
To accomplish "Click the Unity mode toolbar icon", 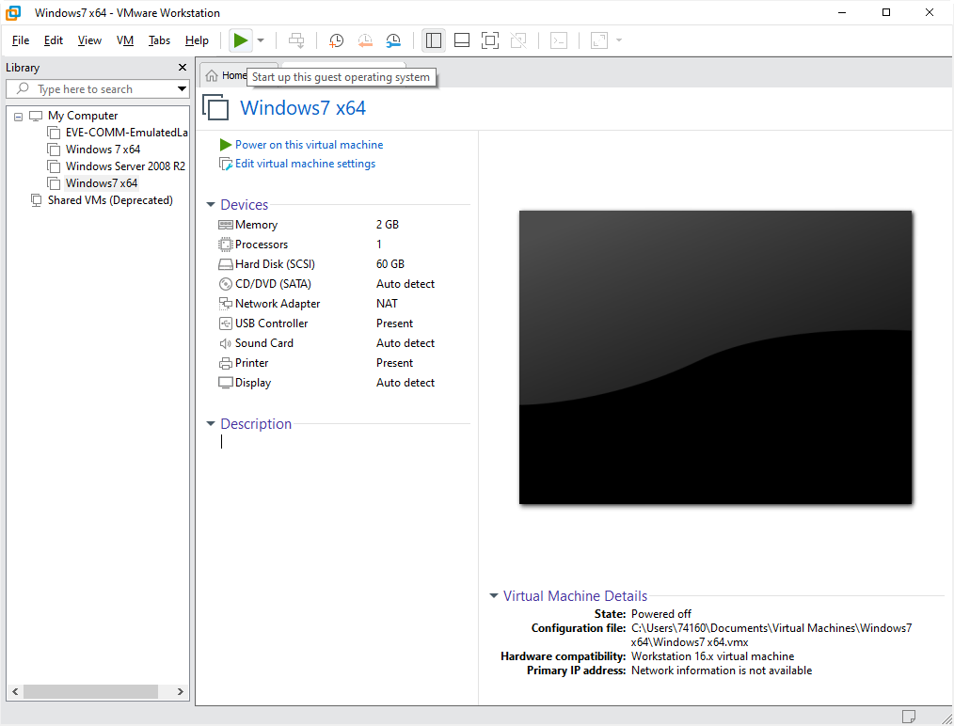I will (x=518, y=40).
